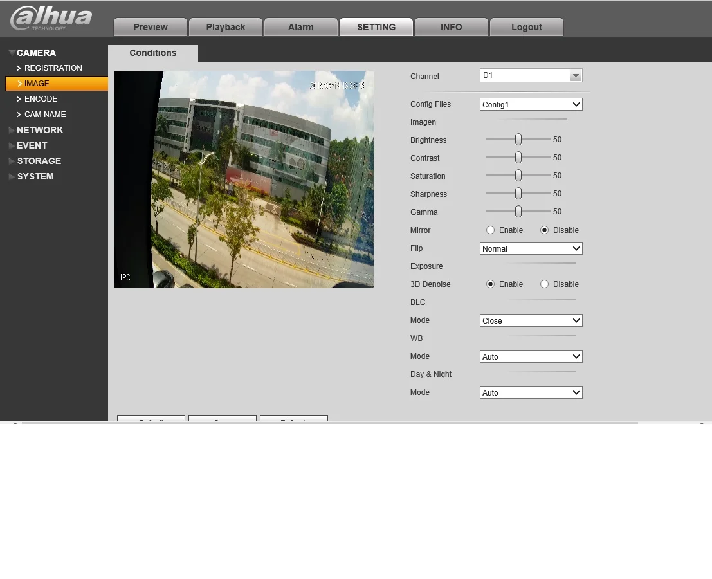Open the INFO tab
This screenshot has width=712, height=579.
[452, 27]
